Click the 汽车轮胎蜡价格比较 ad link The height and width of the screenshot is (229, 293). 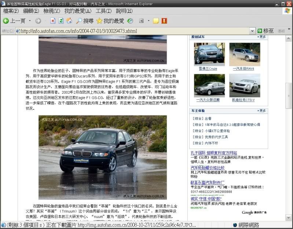(x=208, y=167)
